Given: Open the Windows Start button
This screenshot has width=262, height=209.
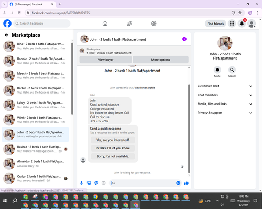Looking at the screenshot, I should tap(5, 201).
